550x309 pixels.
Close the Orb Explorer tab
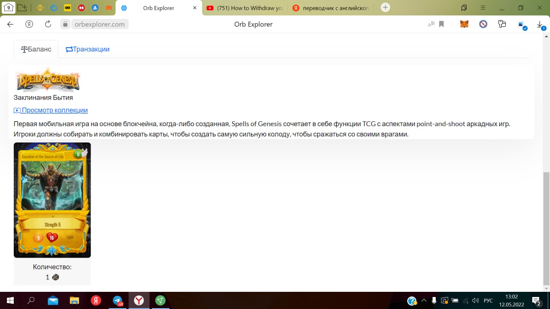pos(195,8)
